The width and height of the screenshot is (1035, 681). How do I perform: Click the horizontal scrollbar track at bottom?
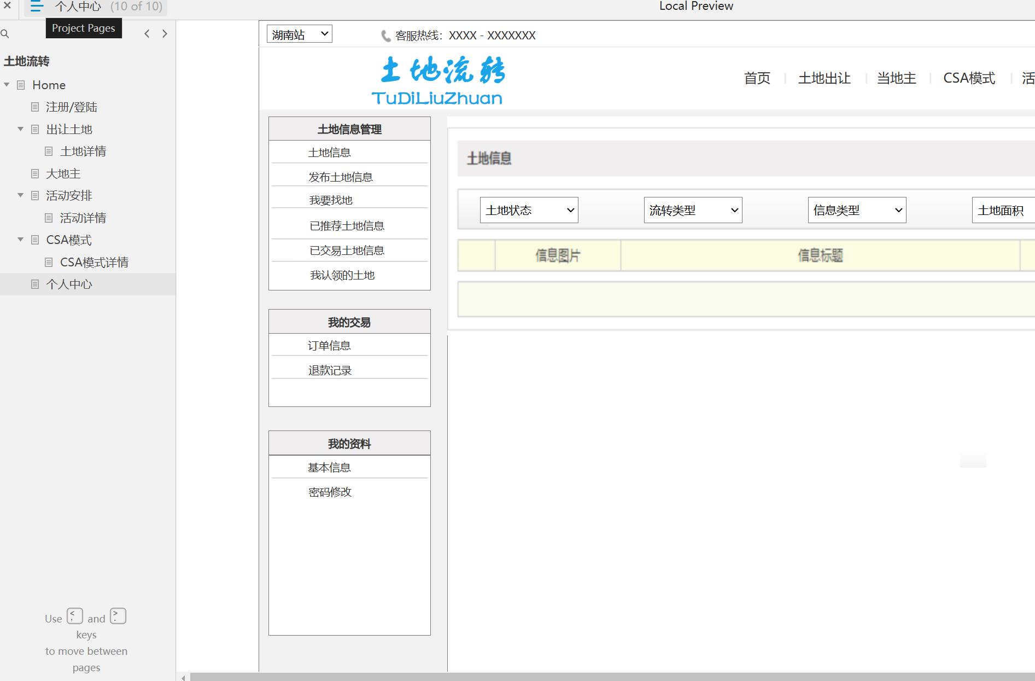612,677
